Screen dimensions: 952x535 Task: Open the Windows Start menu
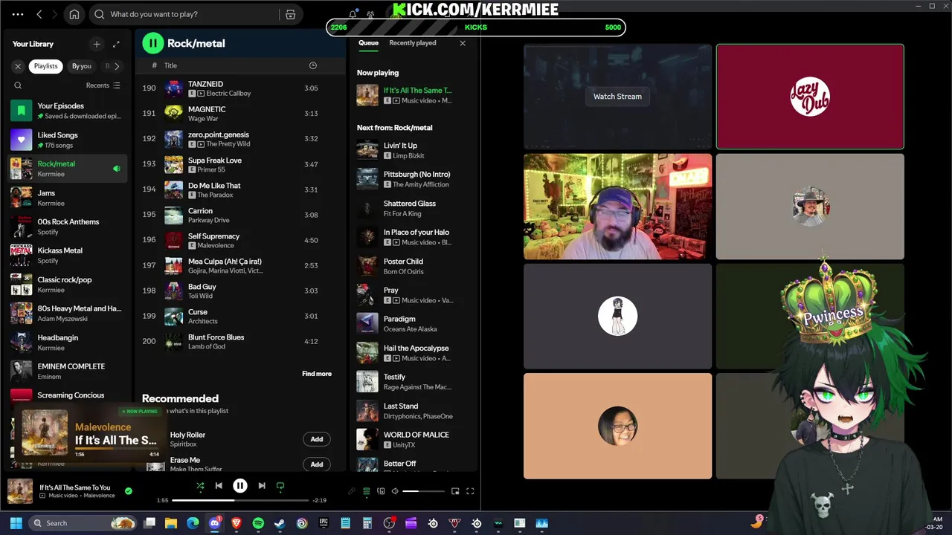[x=16, y=523]
